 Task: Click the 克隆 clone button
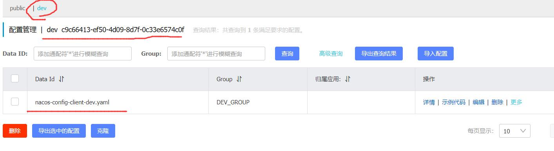pos(103,131)
